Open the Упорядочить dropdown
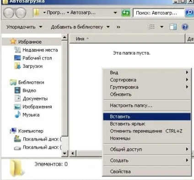Screen dimensions: 194x180 pos(24,27)
